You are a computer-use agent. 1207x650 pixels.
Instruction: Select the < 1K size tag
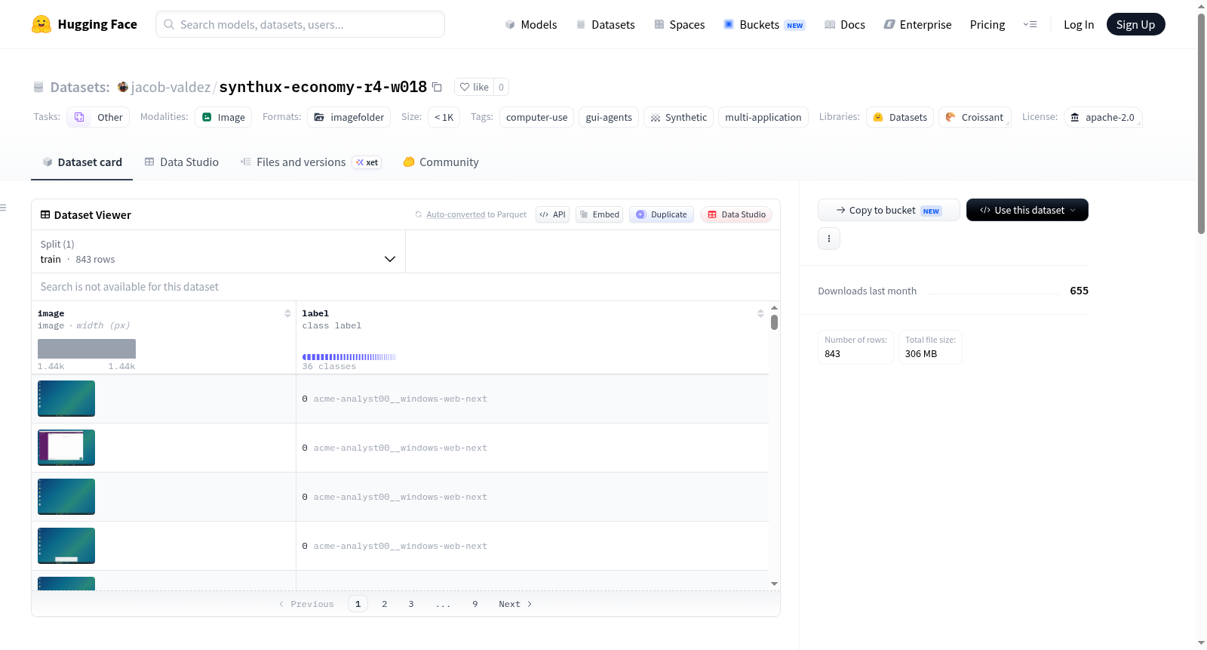(x=444, y=117)
